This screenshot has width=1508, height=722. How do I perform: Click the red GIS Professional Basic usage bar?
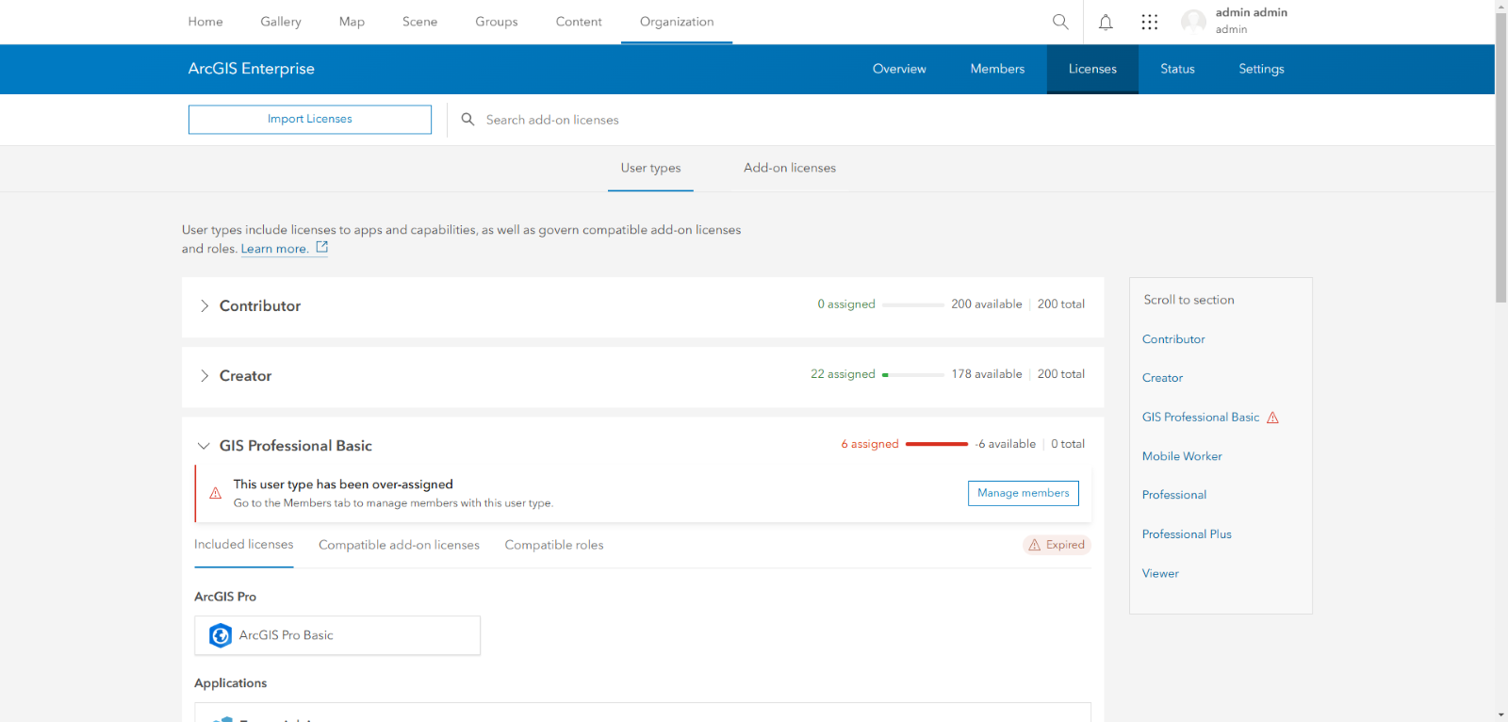pyautogui.click(x=937, y=444)
